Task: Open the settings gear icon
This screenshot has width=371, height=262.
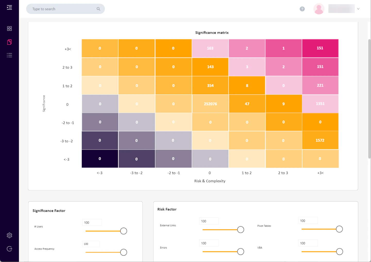Action: 9,235
